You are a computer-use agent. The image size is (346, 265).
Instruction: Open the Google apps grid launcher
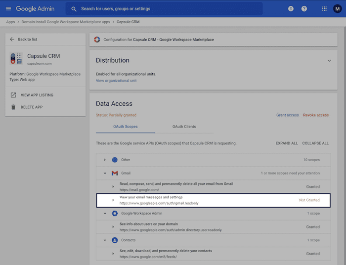pos(324,8)
